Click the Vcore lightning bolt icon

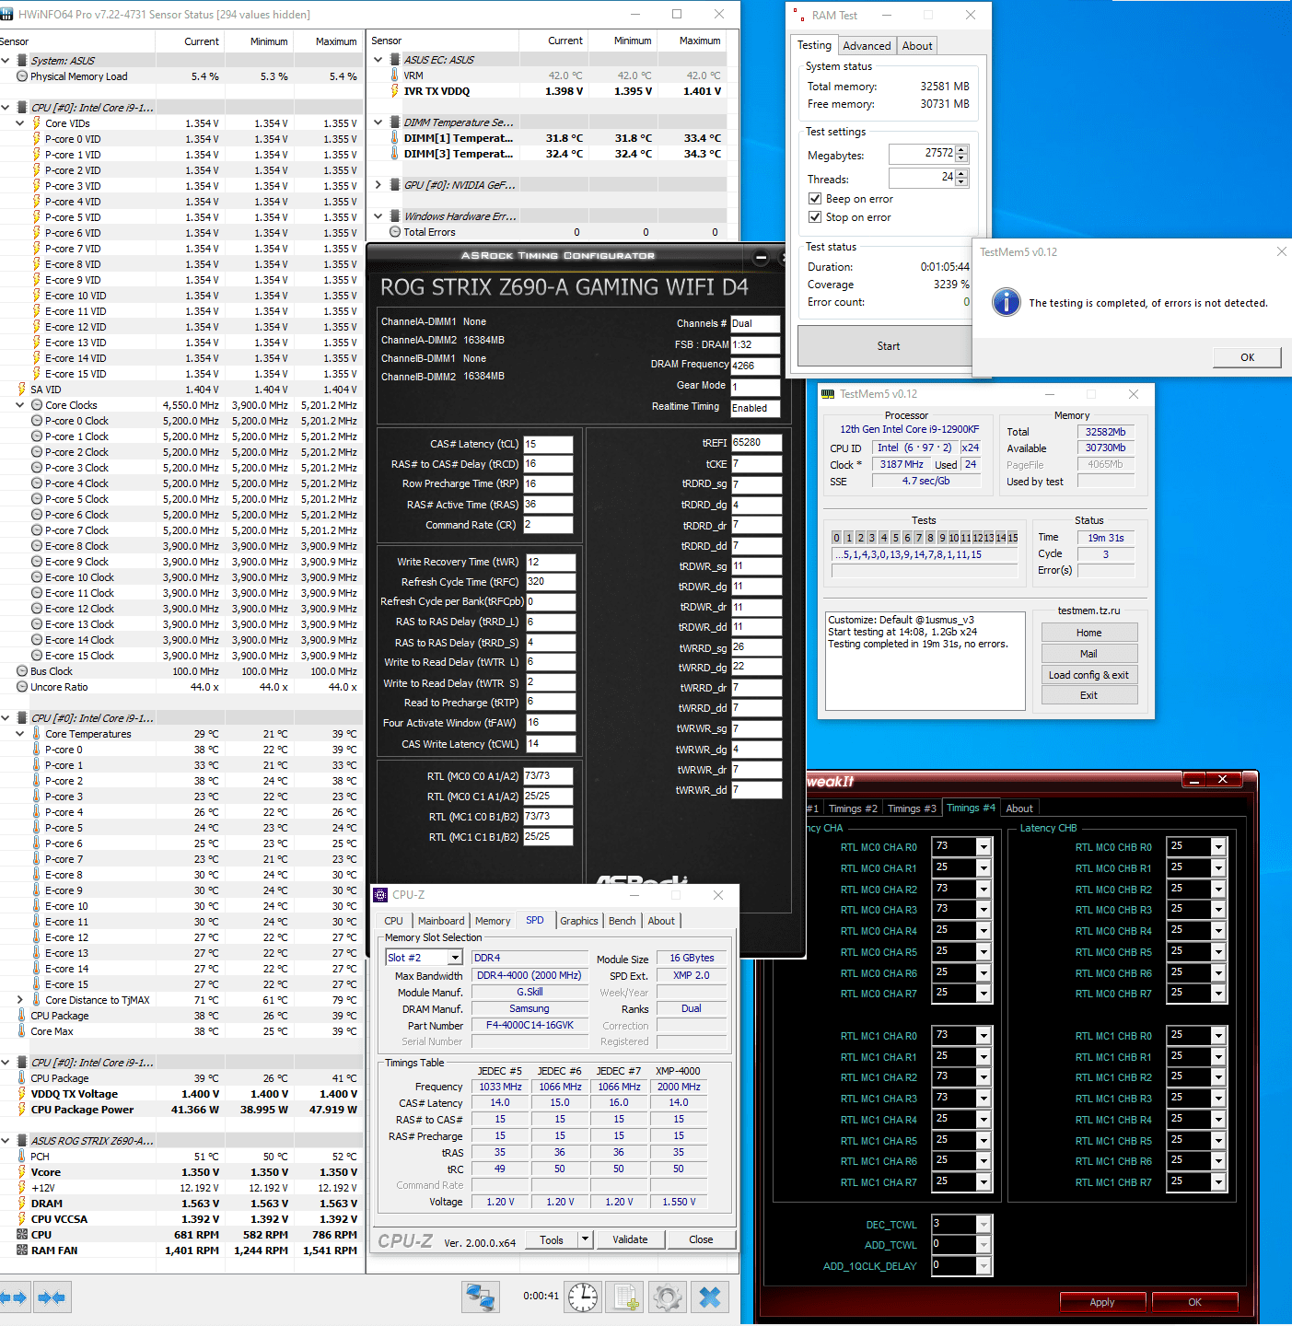(22, 1172)
